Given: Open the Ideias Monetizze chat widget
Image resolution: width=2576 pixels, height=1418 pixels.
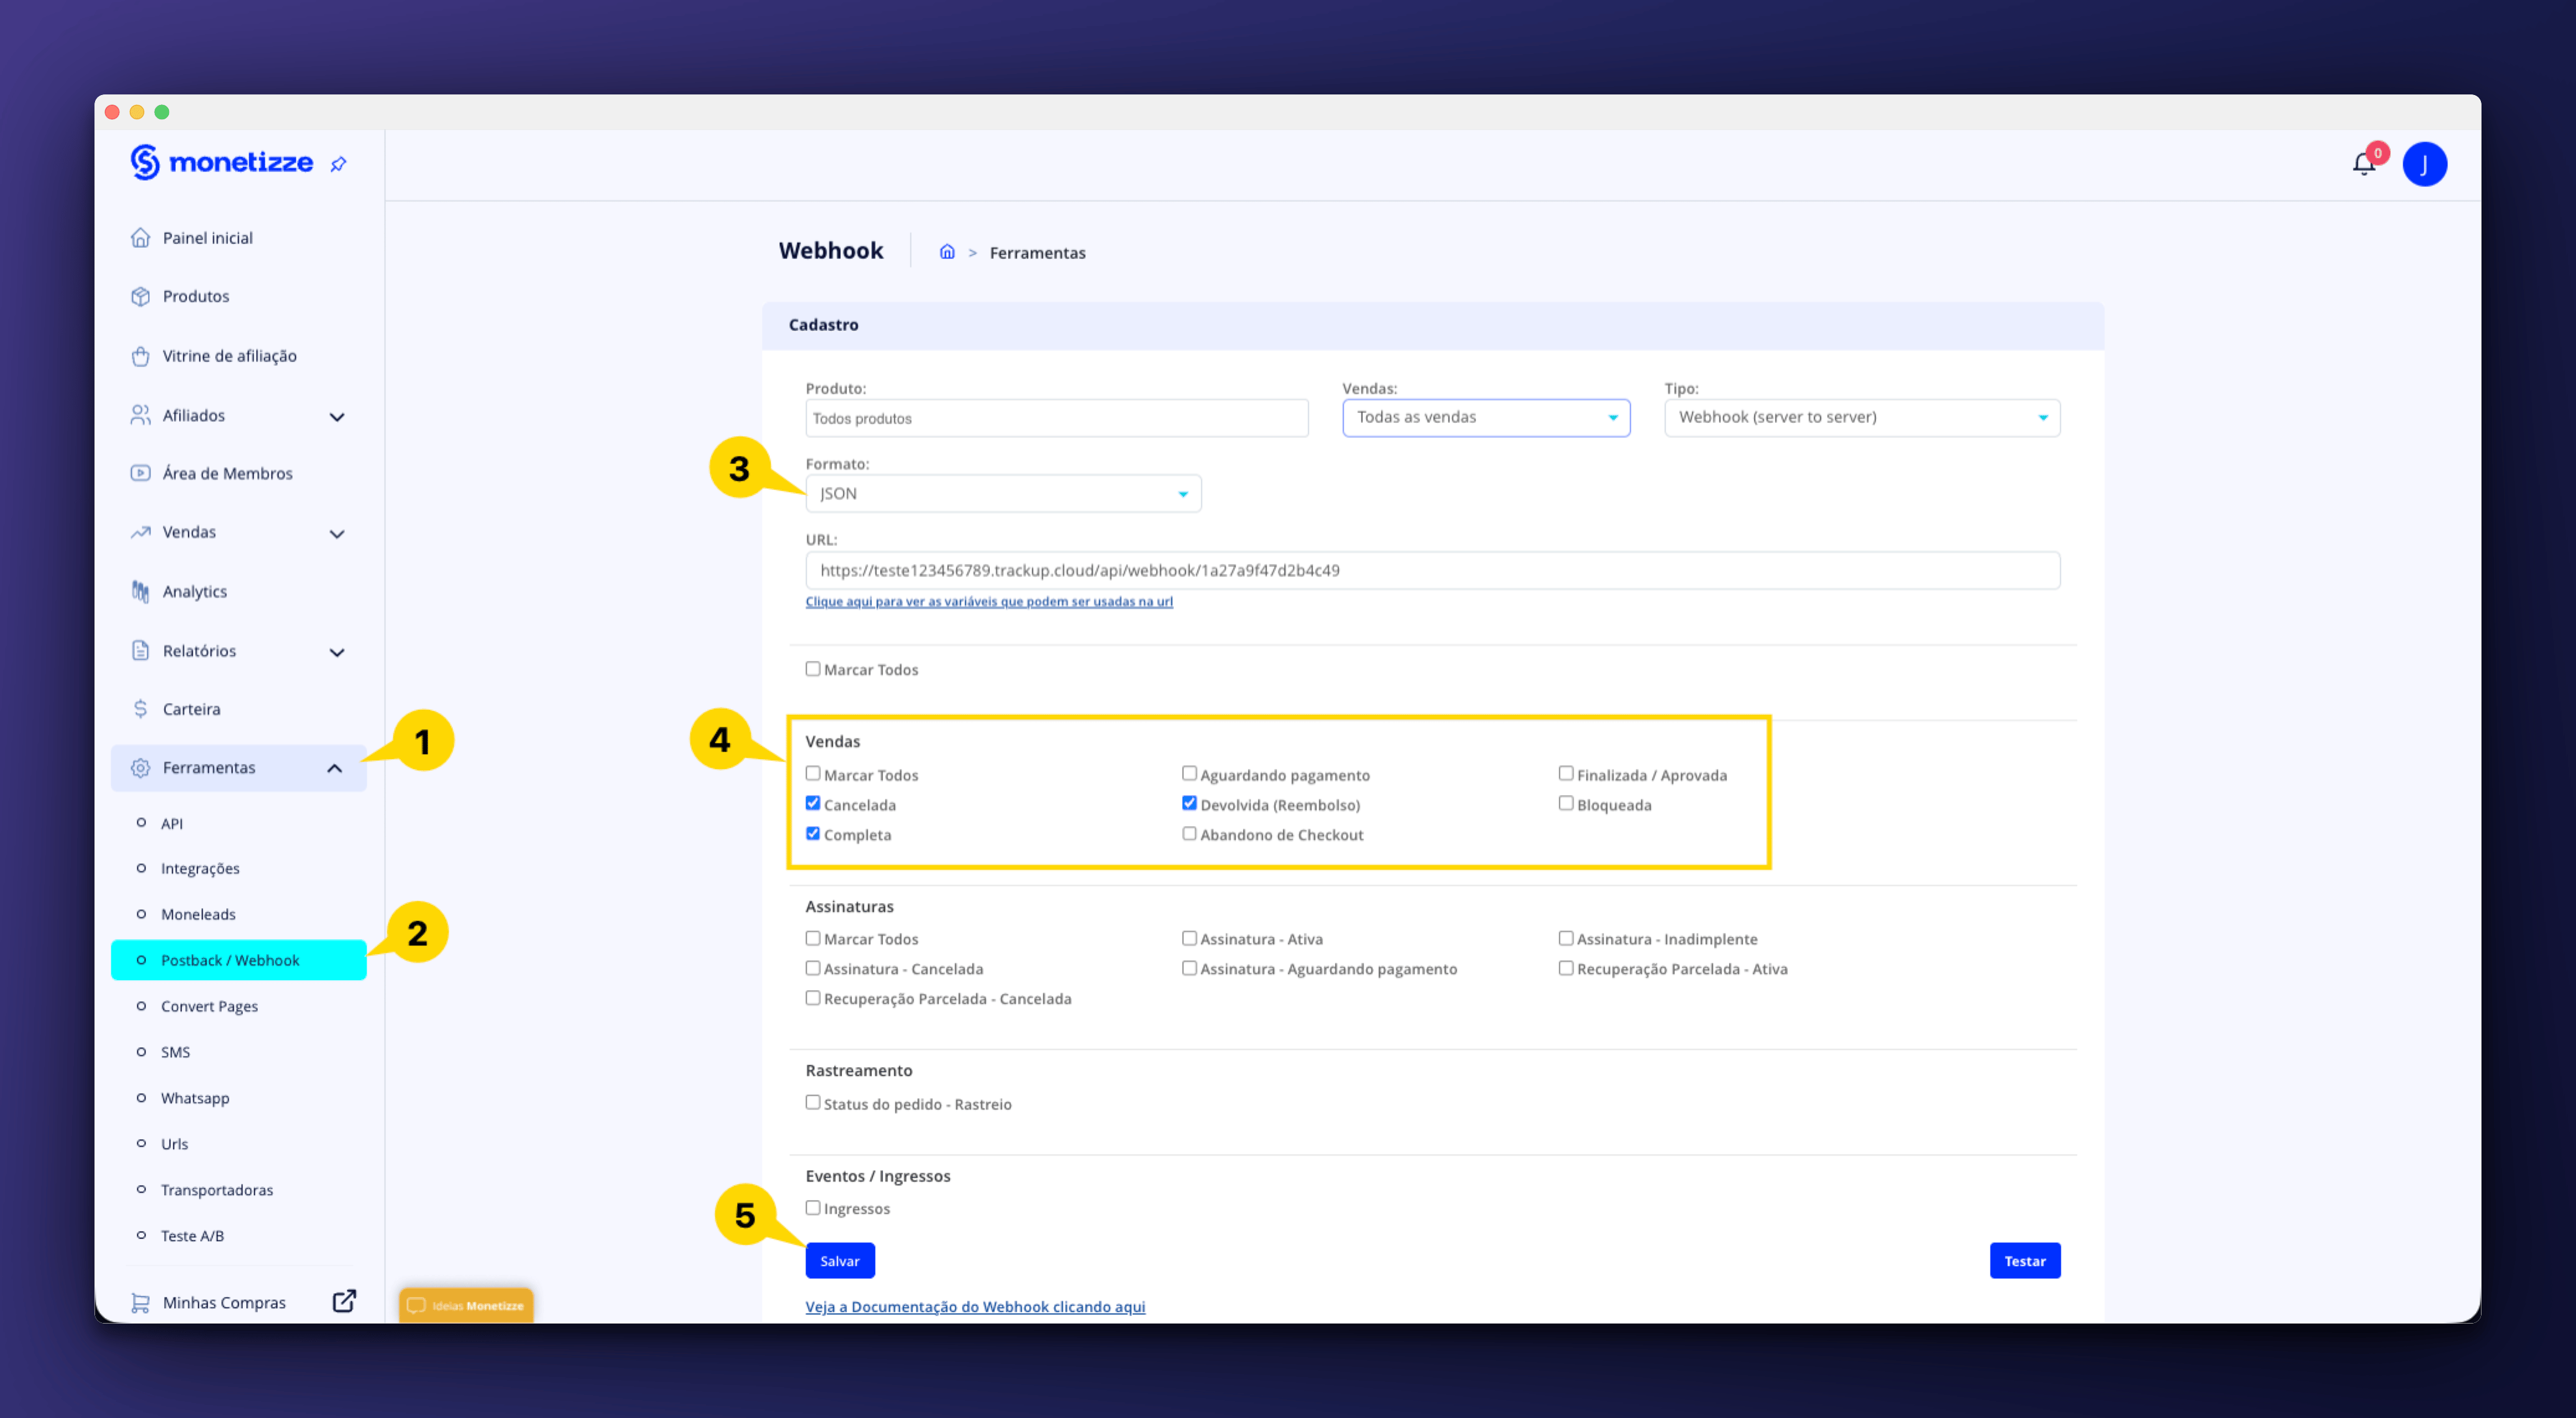Looking at the screenshot, I should pyautogui.click(x=466, y=1305).
